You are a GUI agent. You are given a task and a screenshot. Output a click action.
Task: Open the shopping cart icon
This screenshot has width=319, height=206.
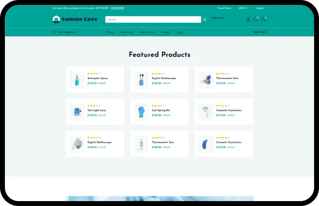point(264,20)
